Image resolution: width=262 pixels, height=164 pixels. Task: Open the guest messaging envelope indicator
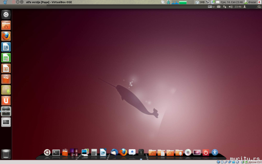(x=219, y=7)
